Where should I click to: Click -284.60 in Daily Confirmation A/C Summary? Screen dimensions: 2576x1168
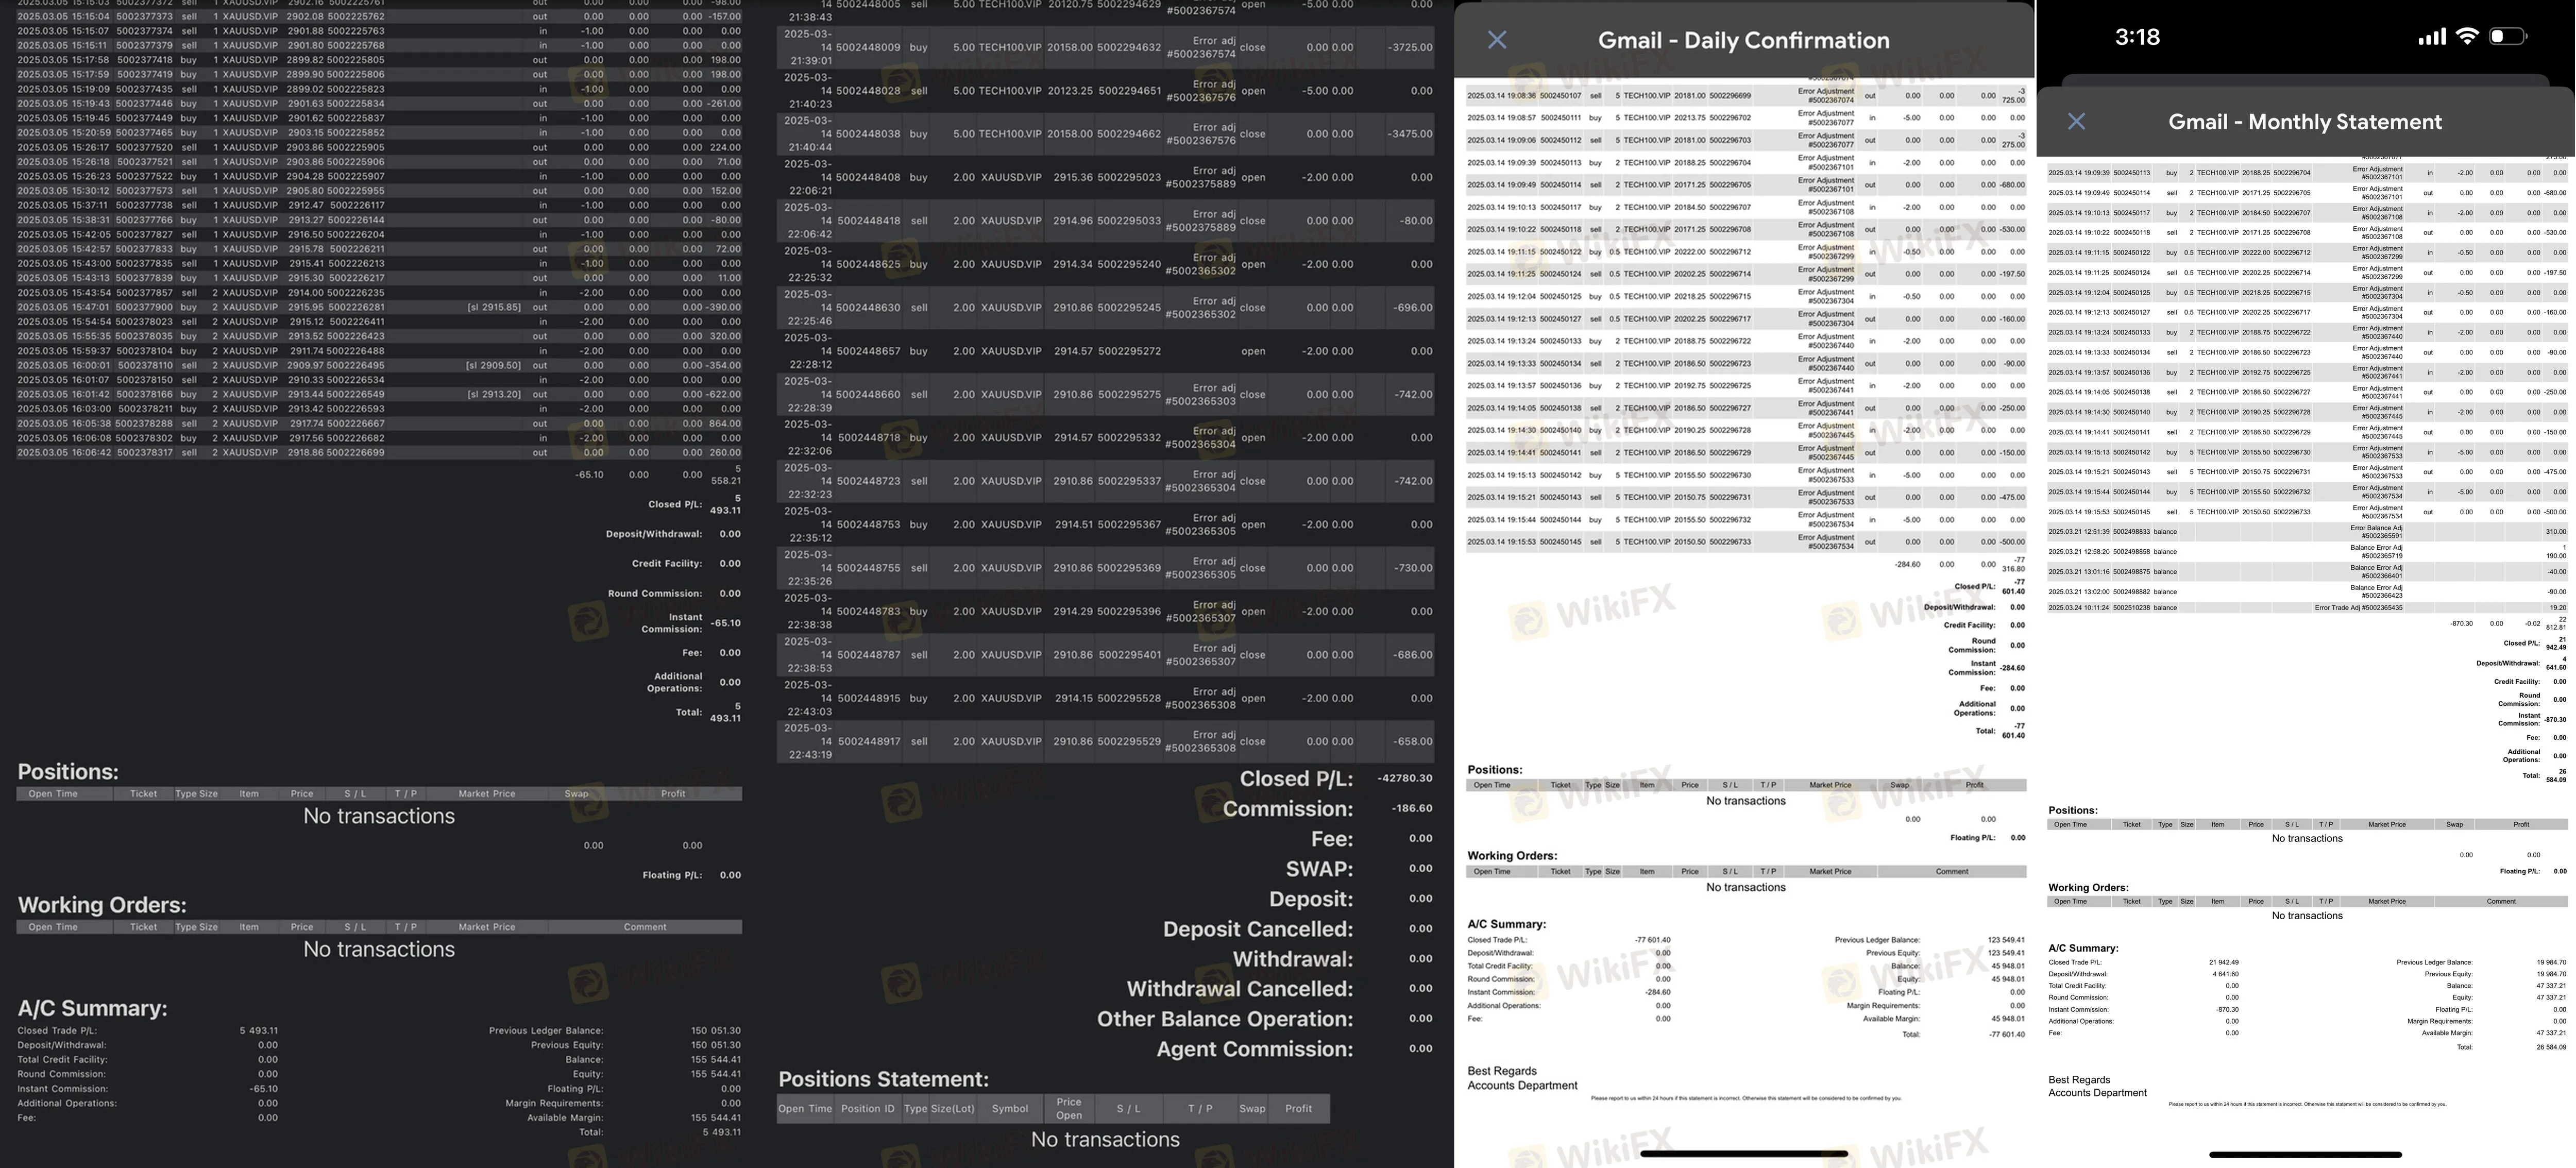click(x=1658, y=993)
